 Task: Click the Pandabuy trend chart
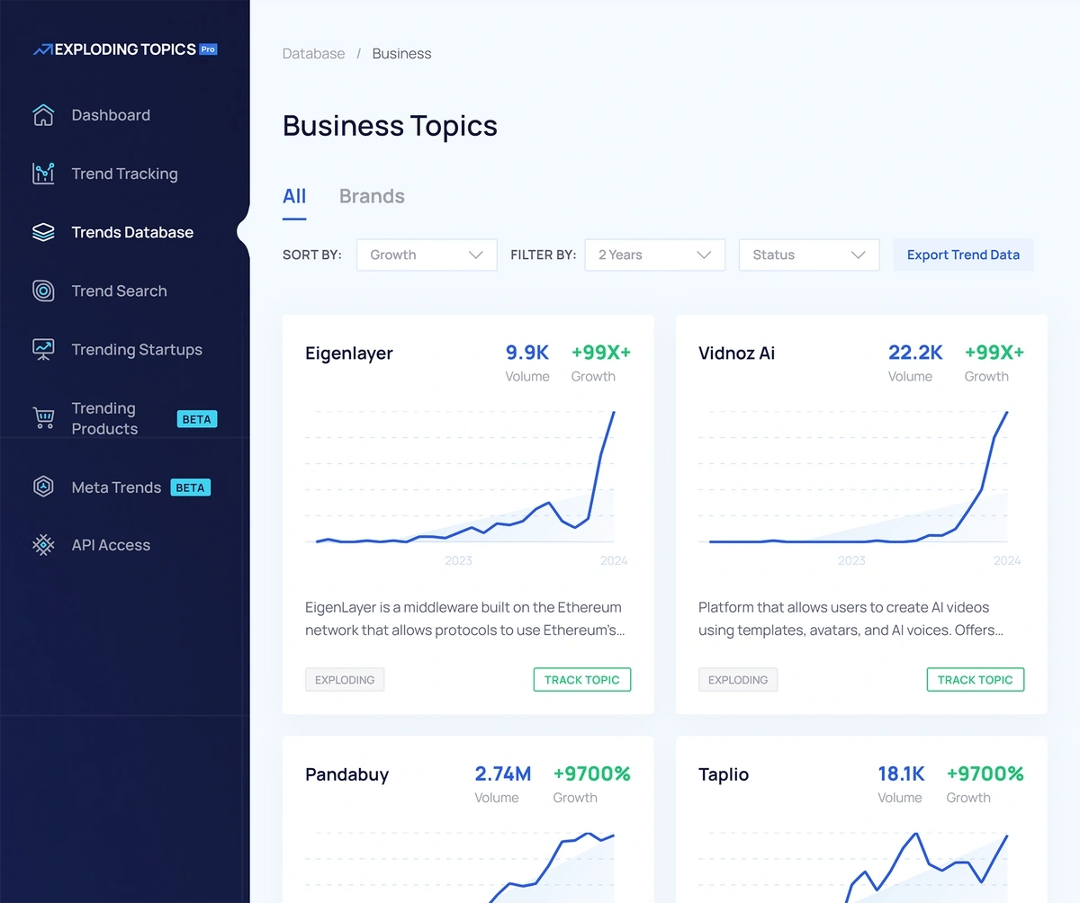[x=460, y=866]
